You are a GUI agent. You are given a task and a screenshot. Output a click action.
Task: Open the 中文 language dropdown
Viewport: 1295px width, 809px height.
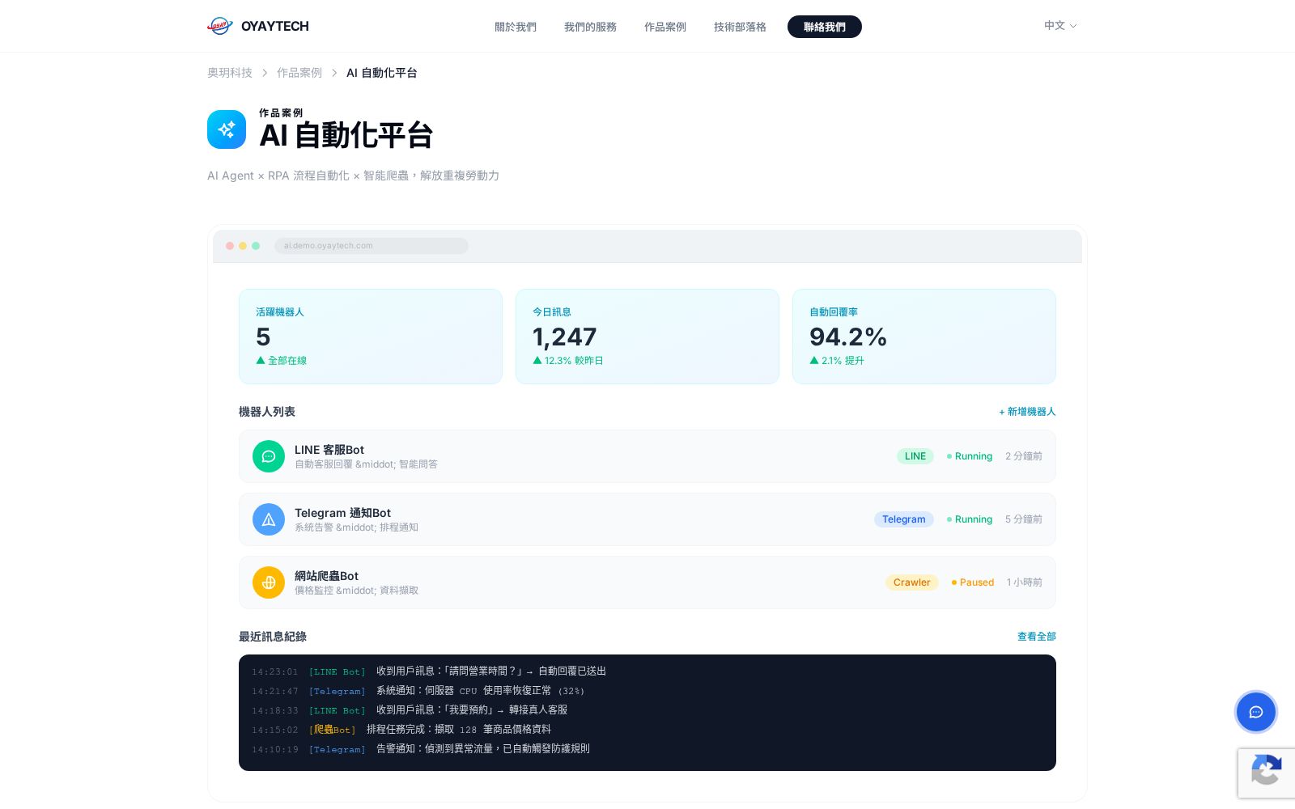click(x=1060, y=26)
